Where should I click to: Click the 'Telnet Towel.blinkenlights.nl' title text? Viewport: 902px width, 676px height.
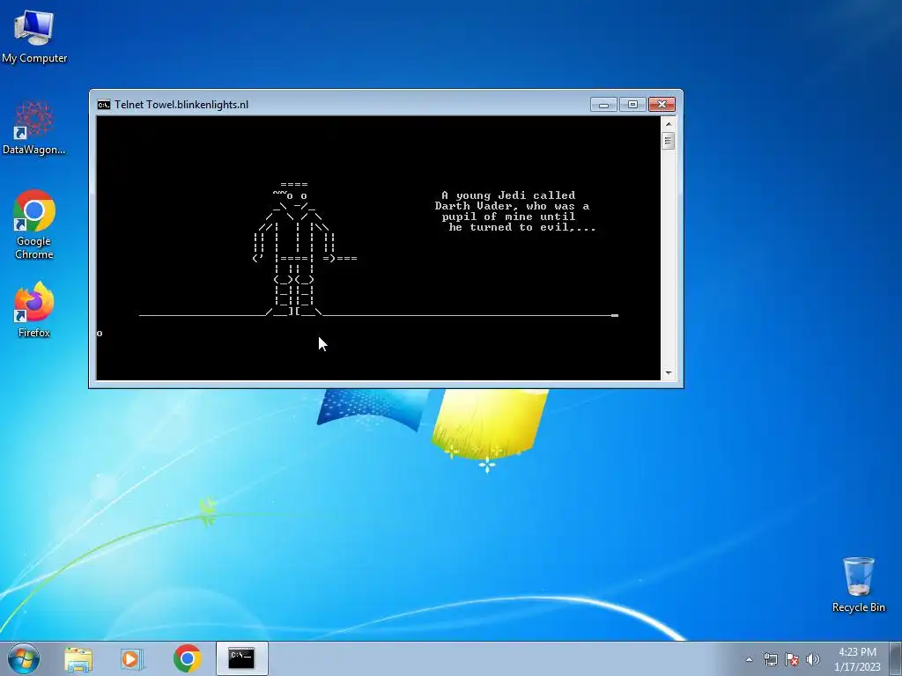(x=181, y=105)
